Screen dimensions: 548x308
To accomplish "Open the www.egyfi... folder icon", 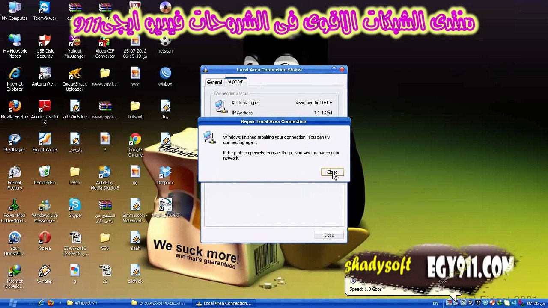I will tap(105, 77).
